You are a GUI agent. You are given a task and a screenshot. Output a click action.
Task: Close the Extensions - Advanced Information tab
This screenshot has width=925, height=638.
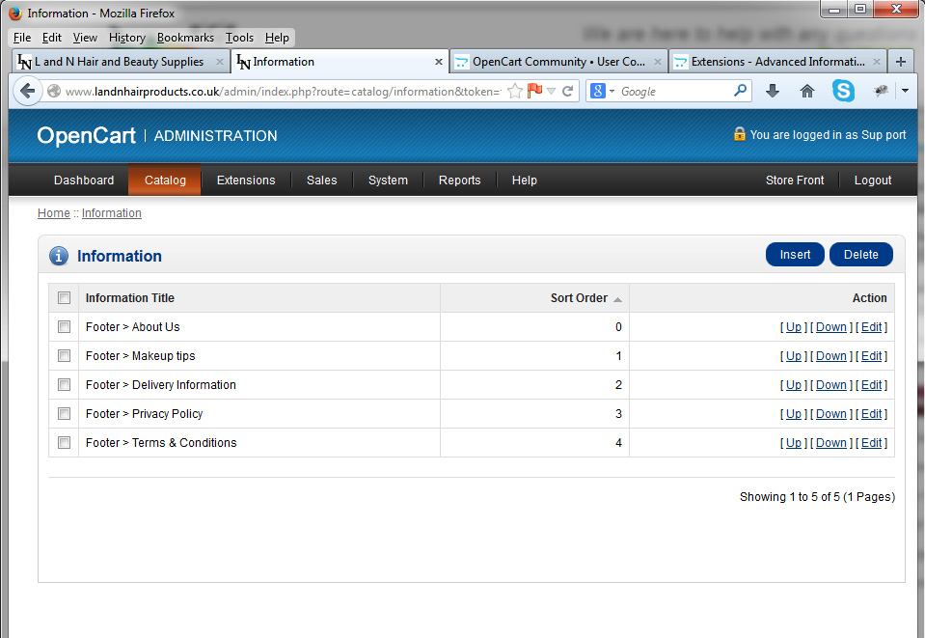876,62
